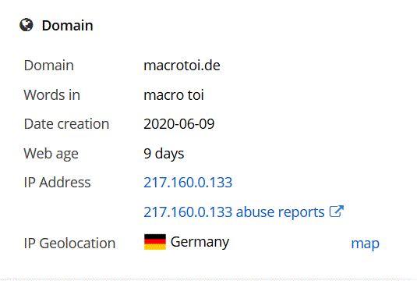The width and height of the screenshot is (417, 281).
Task: Click the 'Words in' row label
Action: (x=52, y=94)
